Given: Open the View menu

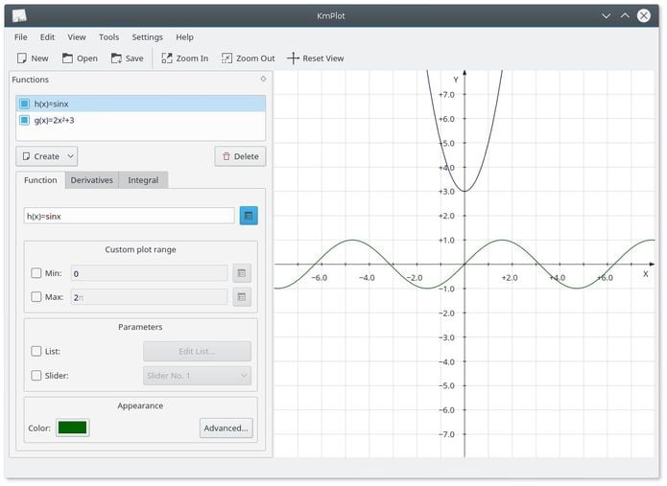Looking at the screenshot, I should (x=77, y=37).
